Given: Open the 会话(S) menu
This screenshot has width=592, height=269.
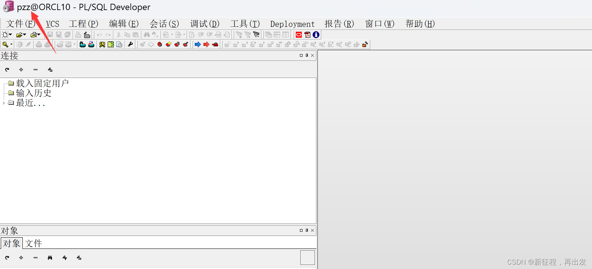Looking at the screenshot, I should 164,24.
